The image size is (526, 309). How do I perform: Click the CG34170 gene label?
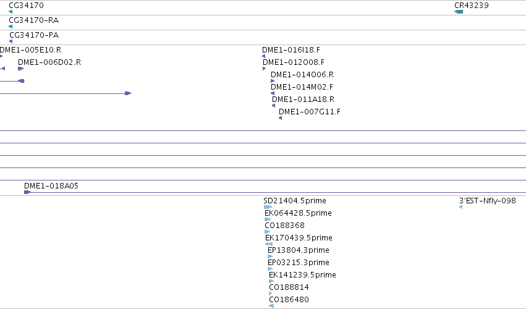click(26, 6)
